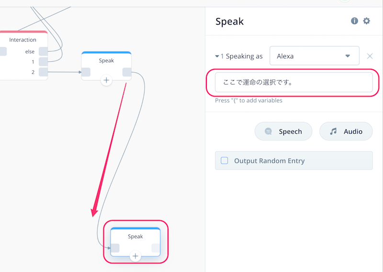Add a Speech entry
The image size is (383, 272).
click(283, 131)
